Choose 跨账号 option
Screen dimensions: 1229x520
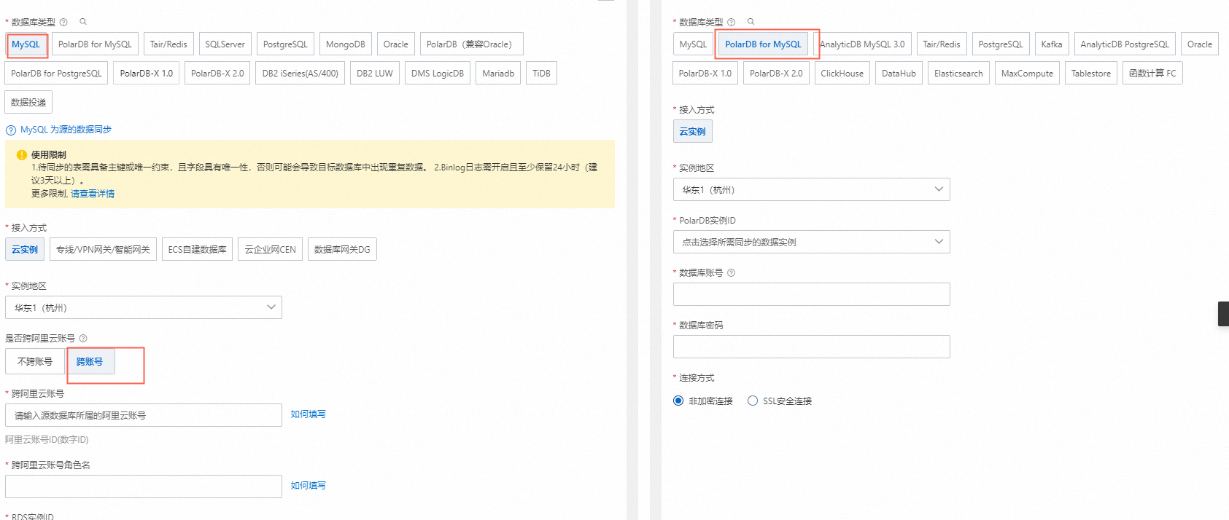[90, 362]
